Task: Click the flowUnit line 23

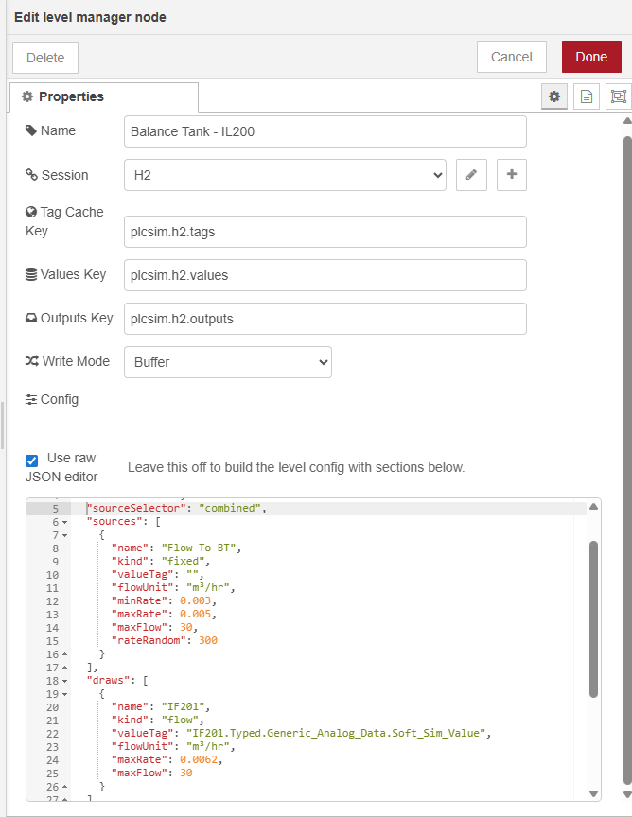Action: 174,747
